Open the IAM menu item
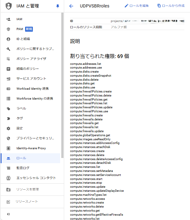 click(x=19, y=19)
